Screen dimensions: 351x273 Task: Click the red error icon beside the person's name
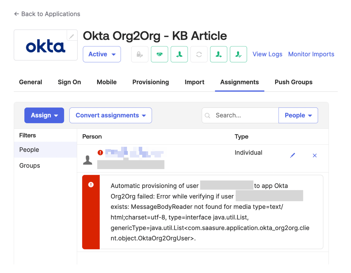[100, 152]
